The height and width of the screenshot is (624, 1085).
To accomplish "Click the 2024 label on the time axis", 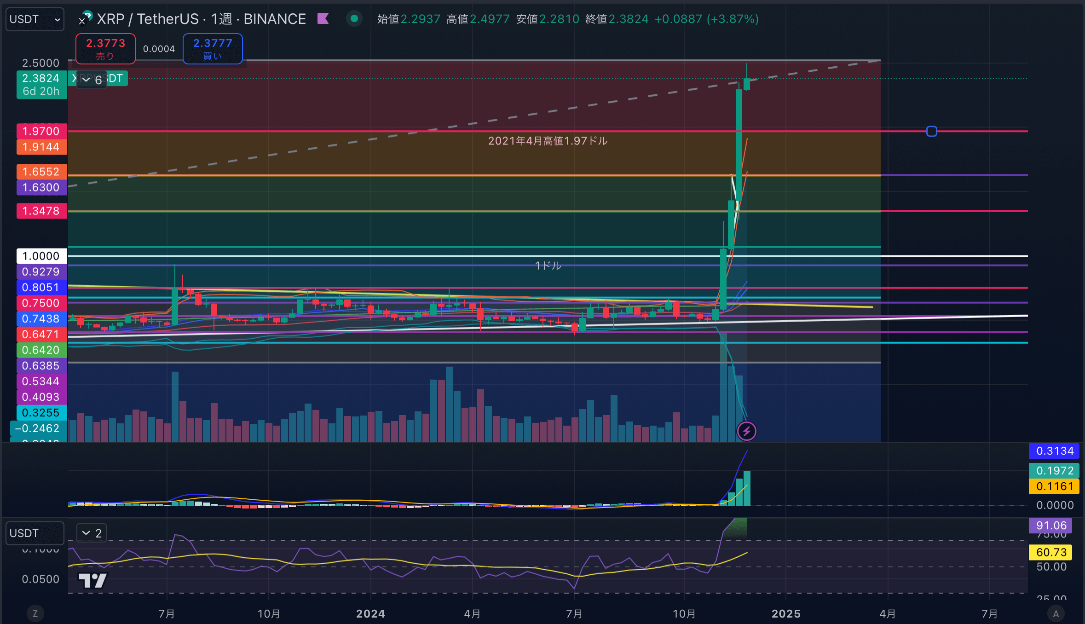I will click(371, 613).
